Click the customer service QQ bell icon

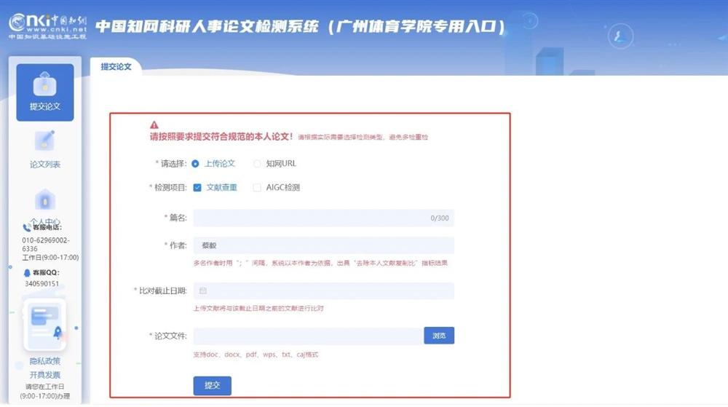click(x=27, y=272)
